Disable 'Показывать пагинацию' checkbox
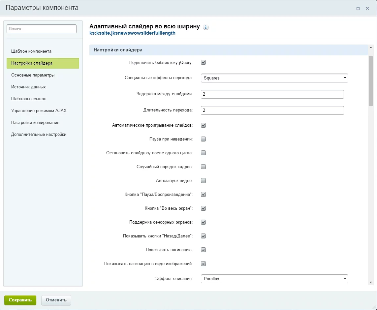Viewport: 377px width, 310px height. click(204, 250)
